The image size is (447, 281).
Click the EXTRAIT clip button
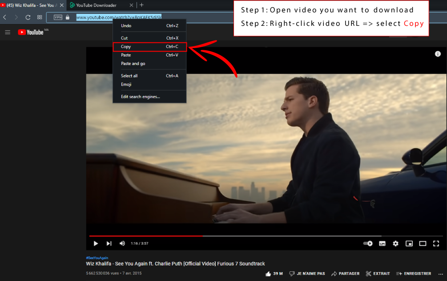[378, 273]
